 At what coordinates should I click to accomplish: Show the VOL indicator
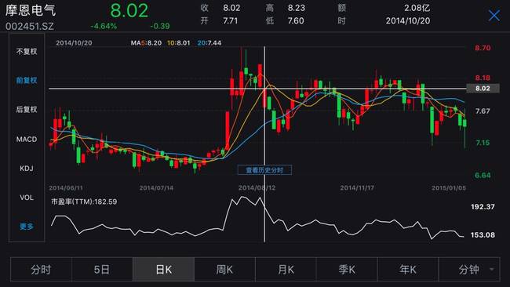tap(27, 198)
